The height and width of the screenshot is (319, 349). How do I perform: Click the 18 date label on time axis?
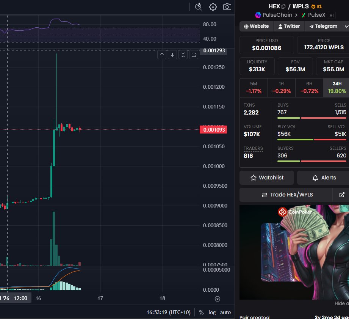(162, 298)
